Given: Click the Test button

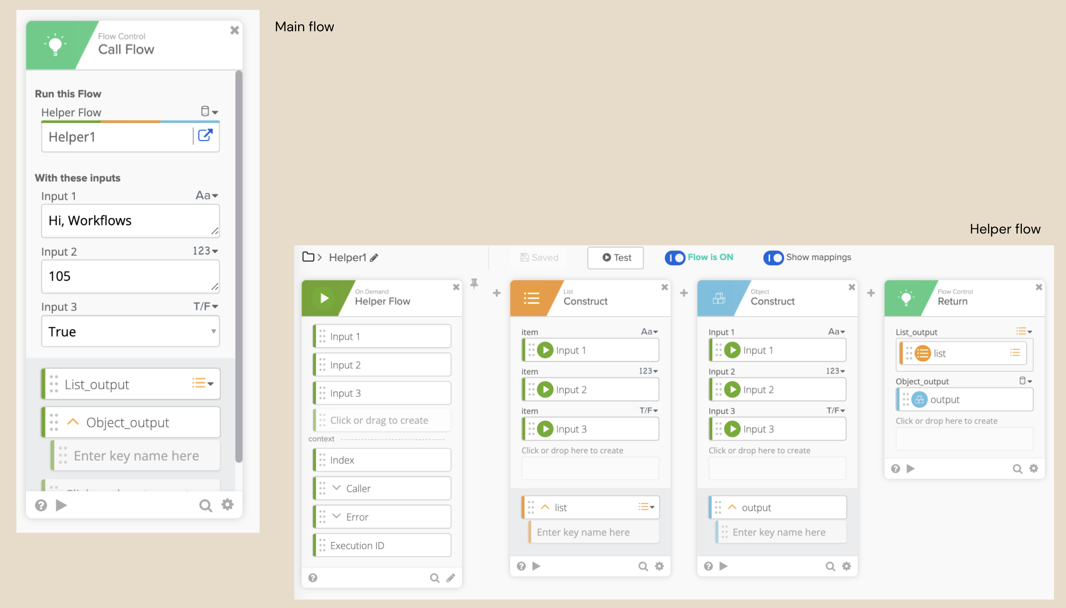Looking at the screenshot, I should click(x=615, y=258).
